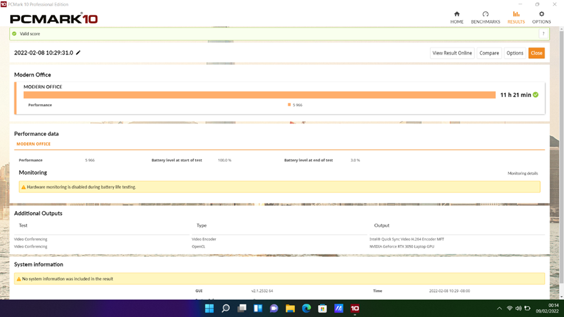
Task: Open the Benchmarks tab
Action: point(485,18)
